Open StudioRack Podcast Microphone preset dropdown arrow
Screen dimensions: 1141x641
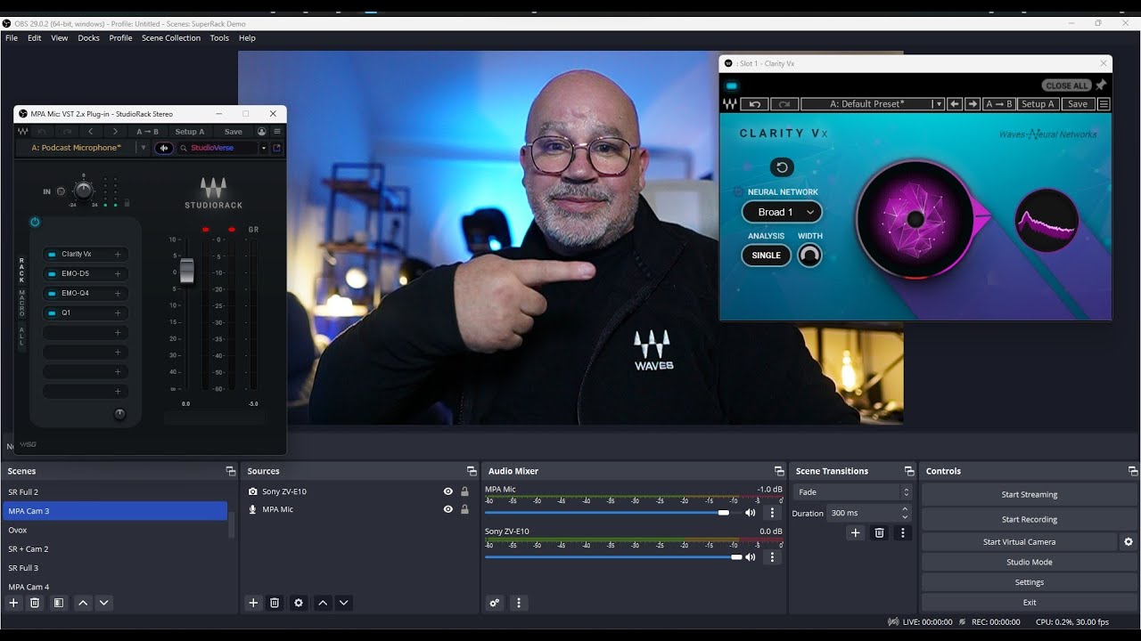pos(143,148)
